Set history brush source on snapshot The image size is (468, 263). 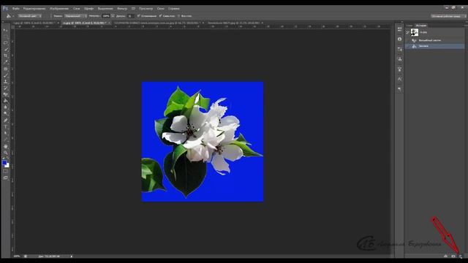pyautogui.click(x=407, y=32)
